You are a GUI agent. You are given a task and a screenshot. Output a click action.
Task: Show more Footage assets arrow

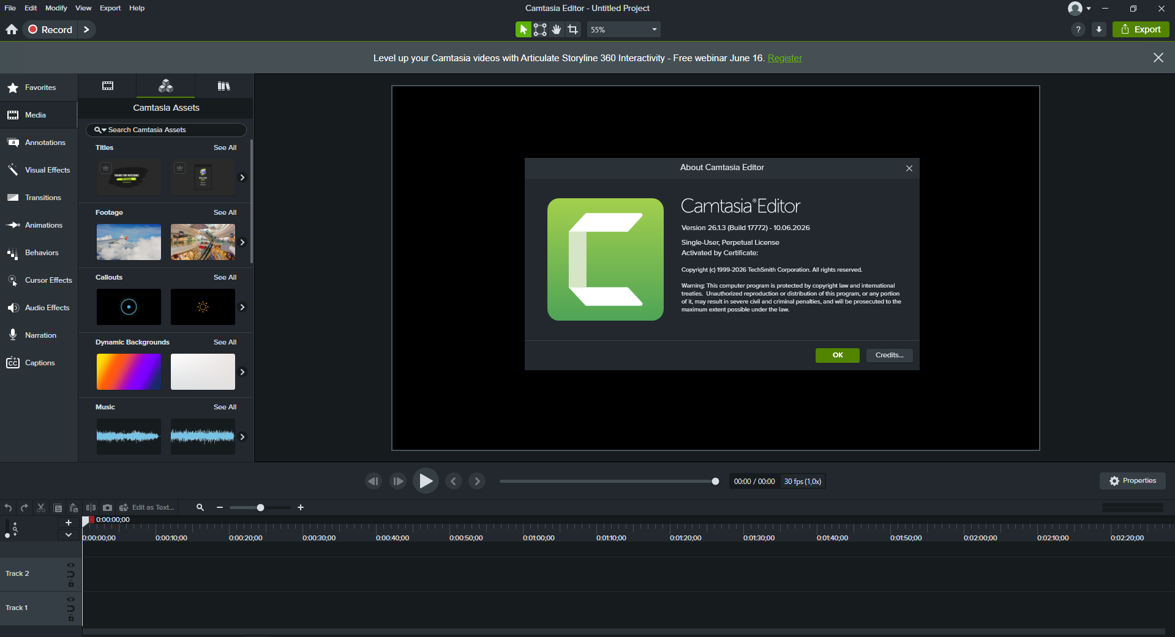tap(242, 242)
